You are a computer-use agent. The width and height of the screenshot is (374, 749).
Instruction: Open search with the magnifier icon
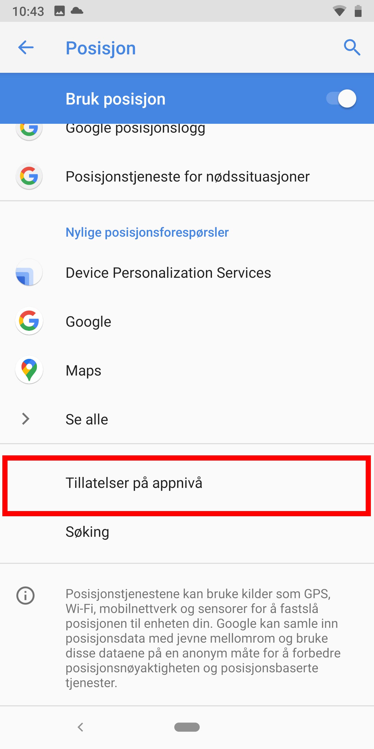pos(352,47)
